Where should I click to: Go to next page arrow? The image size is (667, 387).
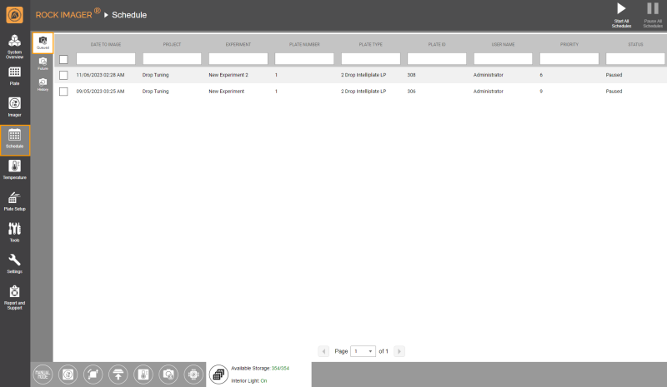point(399,351)
